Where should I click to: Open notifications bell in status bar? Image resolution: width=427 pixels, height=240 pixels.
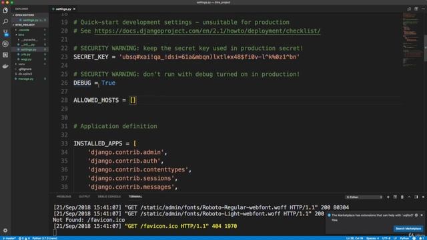[421, 238]
